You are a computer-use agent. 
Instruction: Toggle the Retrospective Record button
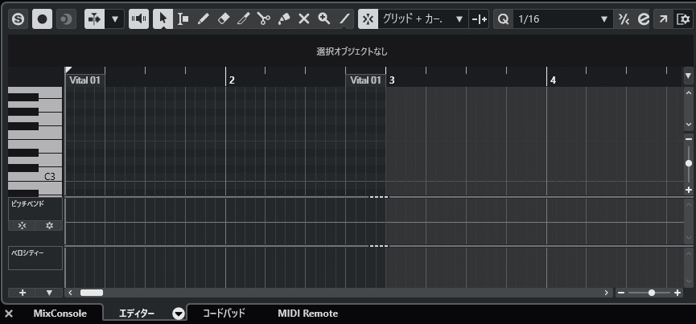(x=66, y=19)
